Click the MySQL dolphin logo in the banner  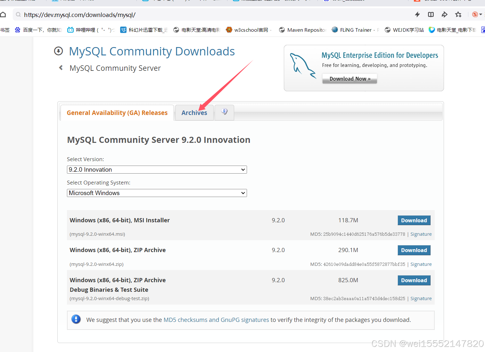coord(302,66)
